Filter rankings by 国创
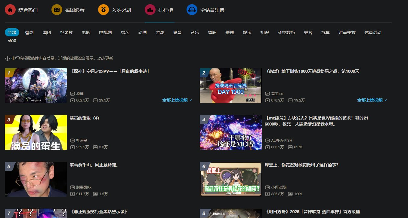 click(x=47, y=32)
